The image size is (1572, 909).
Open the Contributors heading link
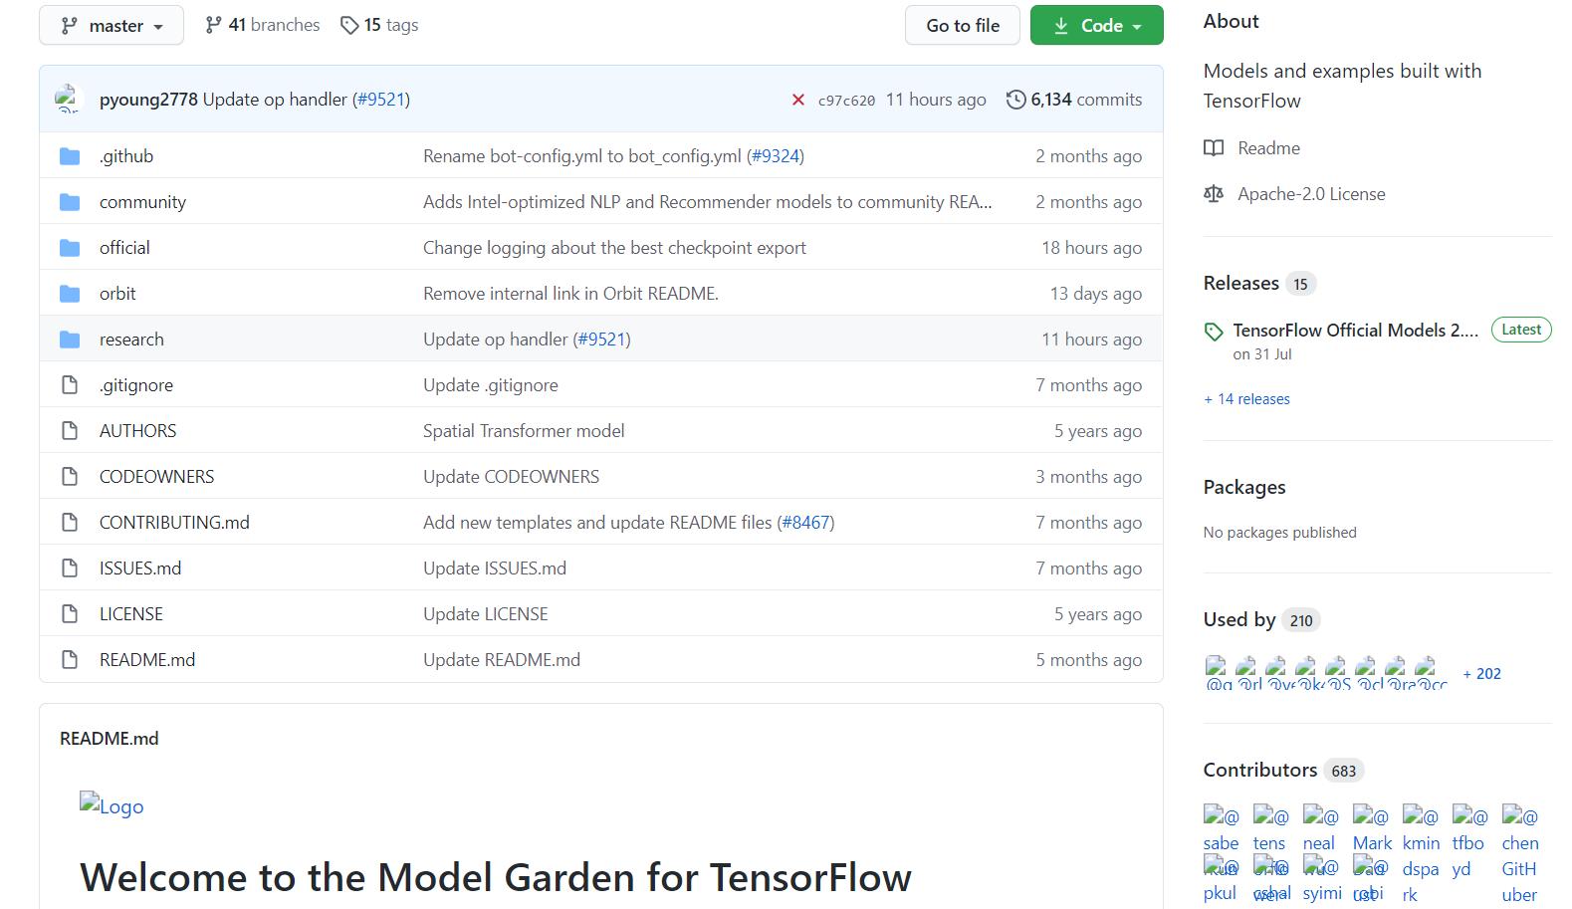coord(1259,770)
